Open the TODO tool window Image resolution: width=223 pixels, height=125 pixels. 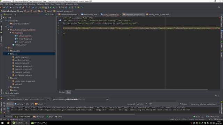59,117
